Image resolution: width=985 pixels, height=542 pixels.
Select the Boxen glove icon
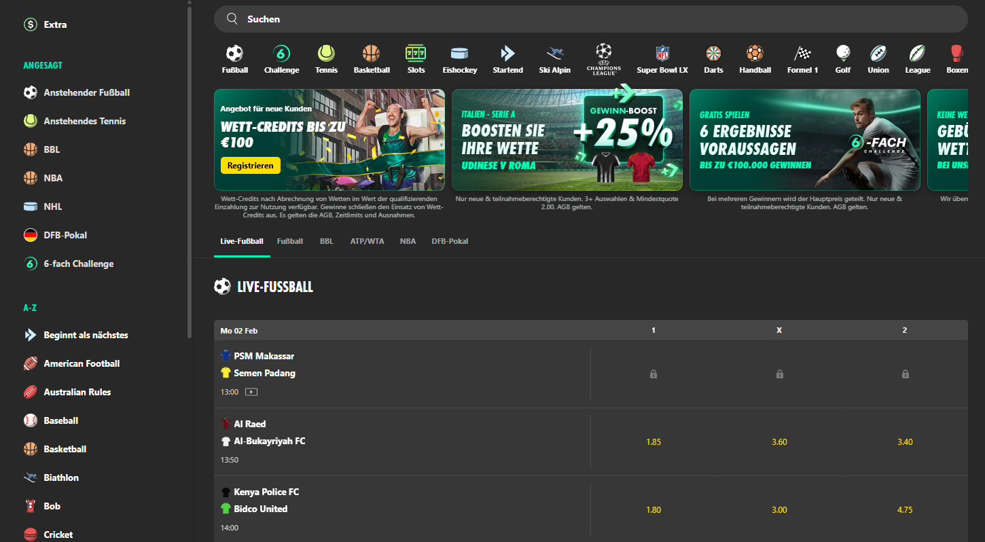[x=956, y=53]
